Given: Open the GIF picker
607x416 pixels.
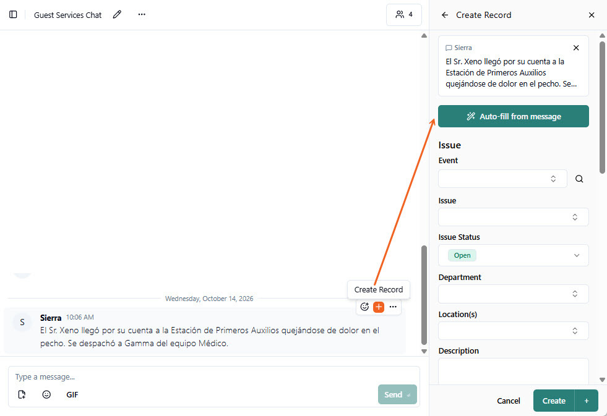Looking at the screenshot, I should pyautogui.click(x=72, y=395).
